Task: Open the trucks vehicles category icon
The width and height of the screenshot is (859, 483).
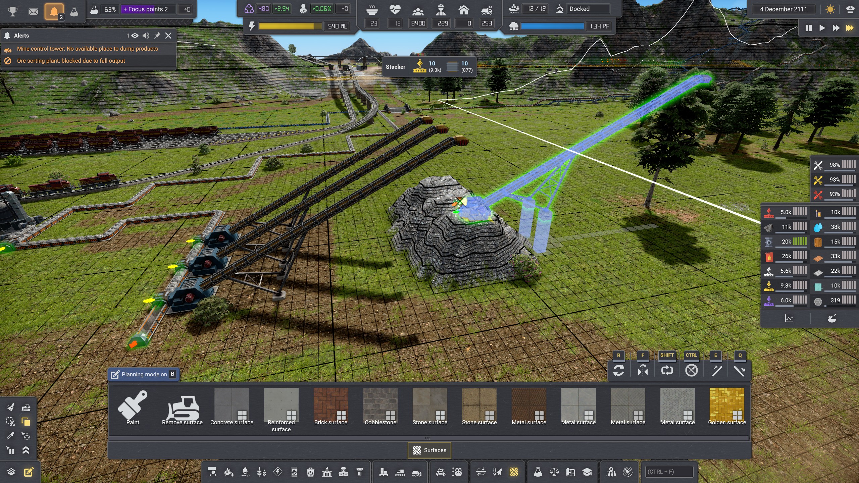Action: [x=416, y=472]
